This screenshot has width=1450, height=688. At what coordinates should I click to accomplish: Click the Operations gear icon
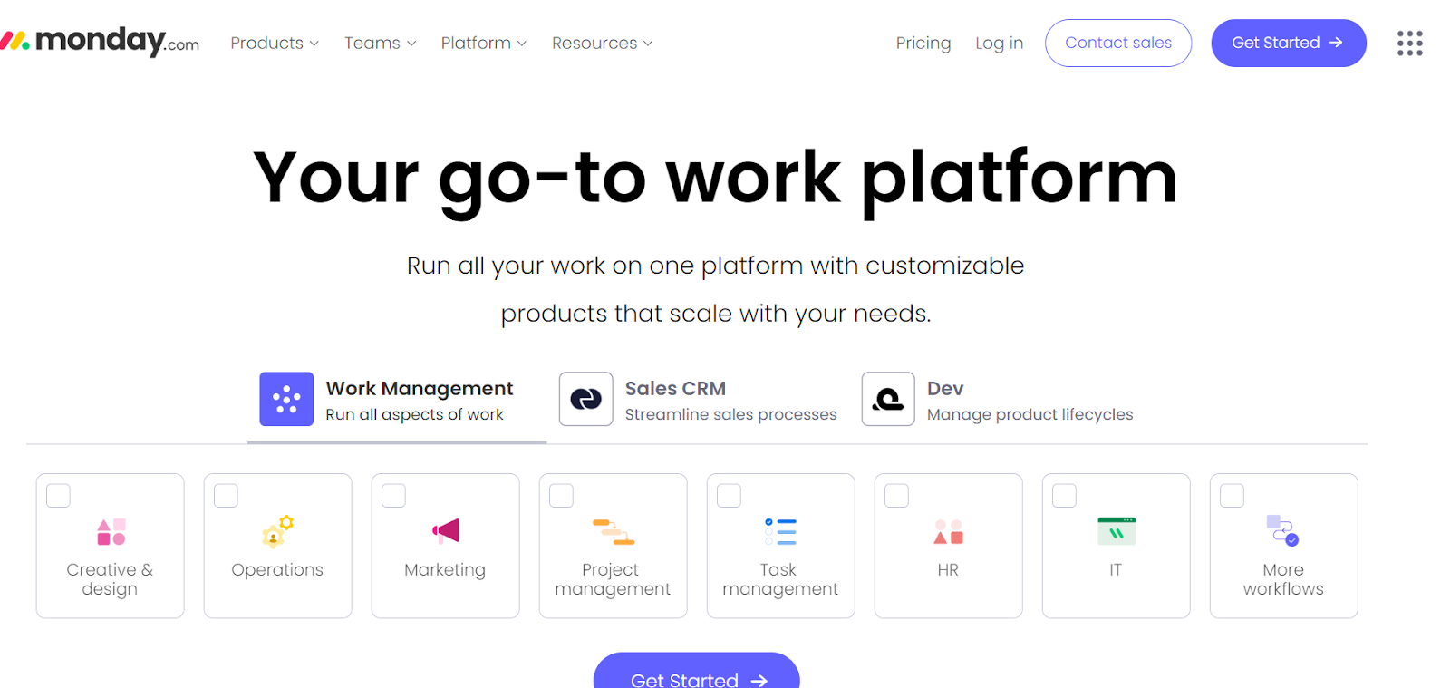click(x=278, y=532)
